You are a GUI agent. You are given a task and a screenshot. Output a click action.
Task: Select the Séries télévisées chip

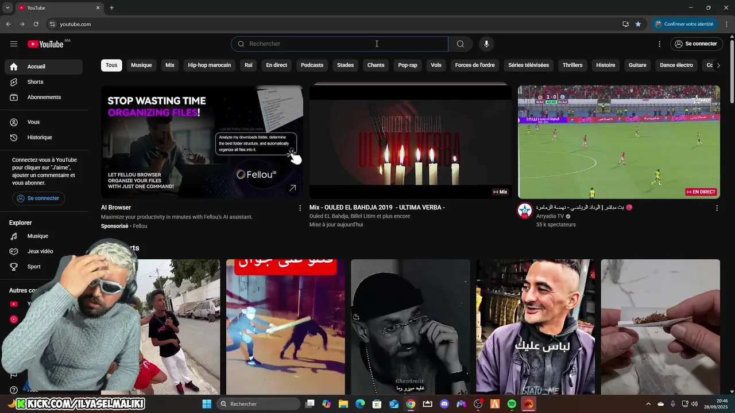click(528, 65)
